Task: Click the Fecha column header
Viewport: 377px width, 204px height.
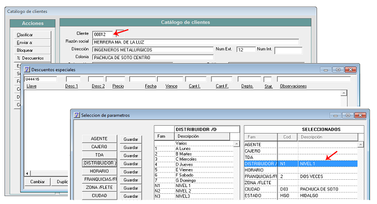Action: click(151, 86)
